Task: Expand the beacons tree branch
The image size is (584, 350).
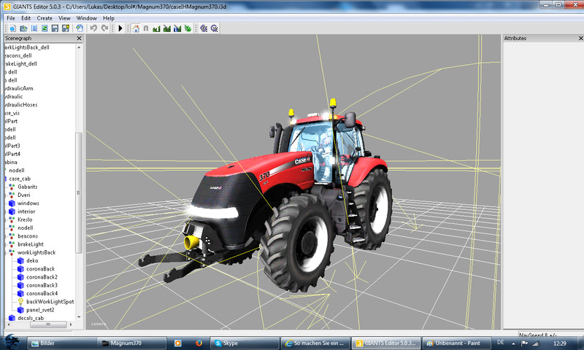Action: (x=6, y=236)
